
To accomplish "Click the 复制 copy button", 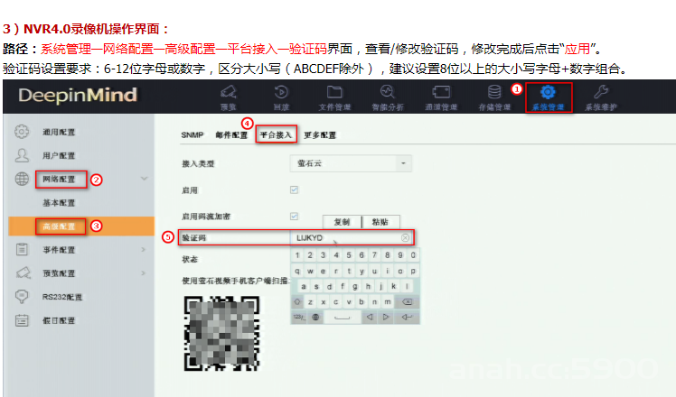I will (342, 222).
